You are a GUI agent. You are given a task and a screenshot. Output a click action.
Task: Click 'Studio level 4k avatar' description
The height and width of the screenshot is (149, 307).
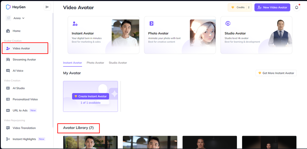237,38
